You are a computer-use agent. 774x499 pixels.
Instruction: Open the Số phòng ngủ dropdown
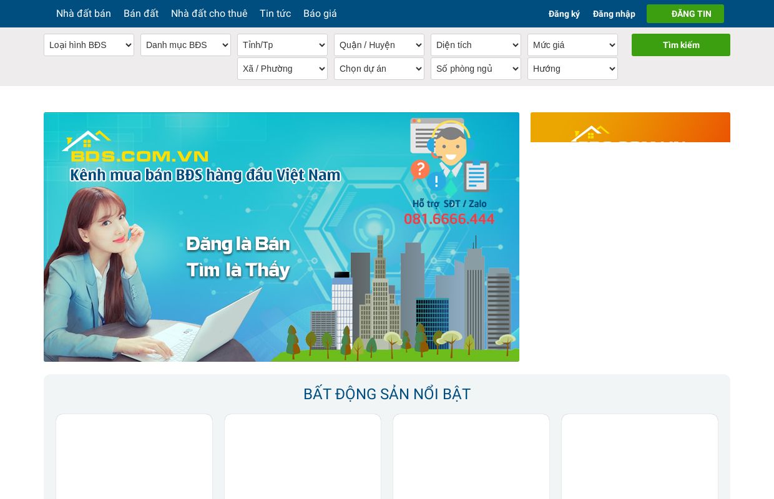pyautogui.click(x=476, y=69)
